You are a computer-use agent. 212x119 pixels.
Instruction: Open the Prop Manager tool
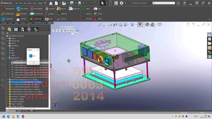(x=36, y=9)
